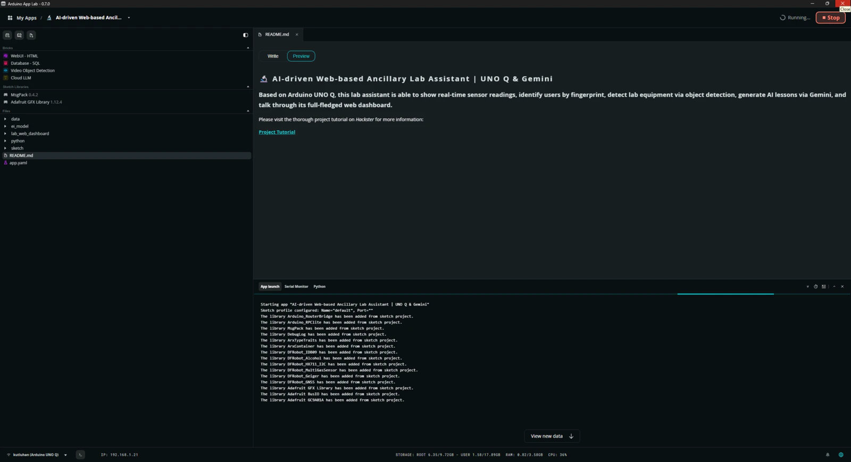Select the App launch console tab
The image size is (851, 462).
[270, 287]
